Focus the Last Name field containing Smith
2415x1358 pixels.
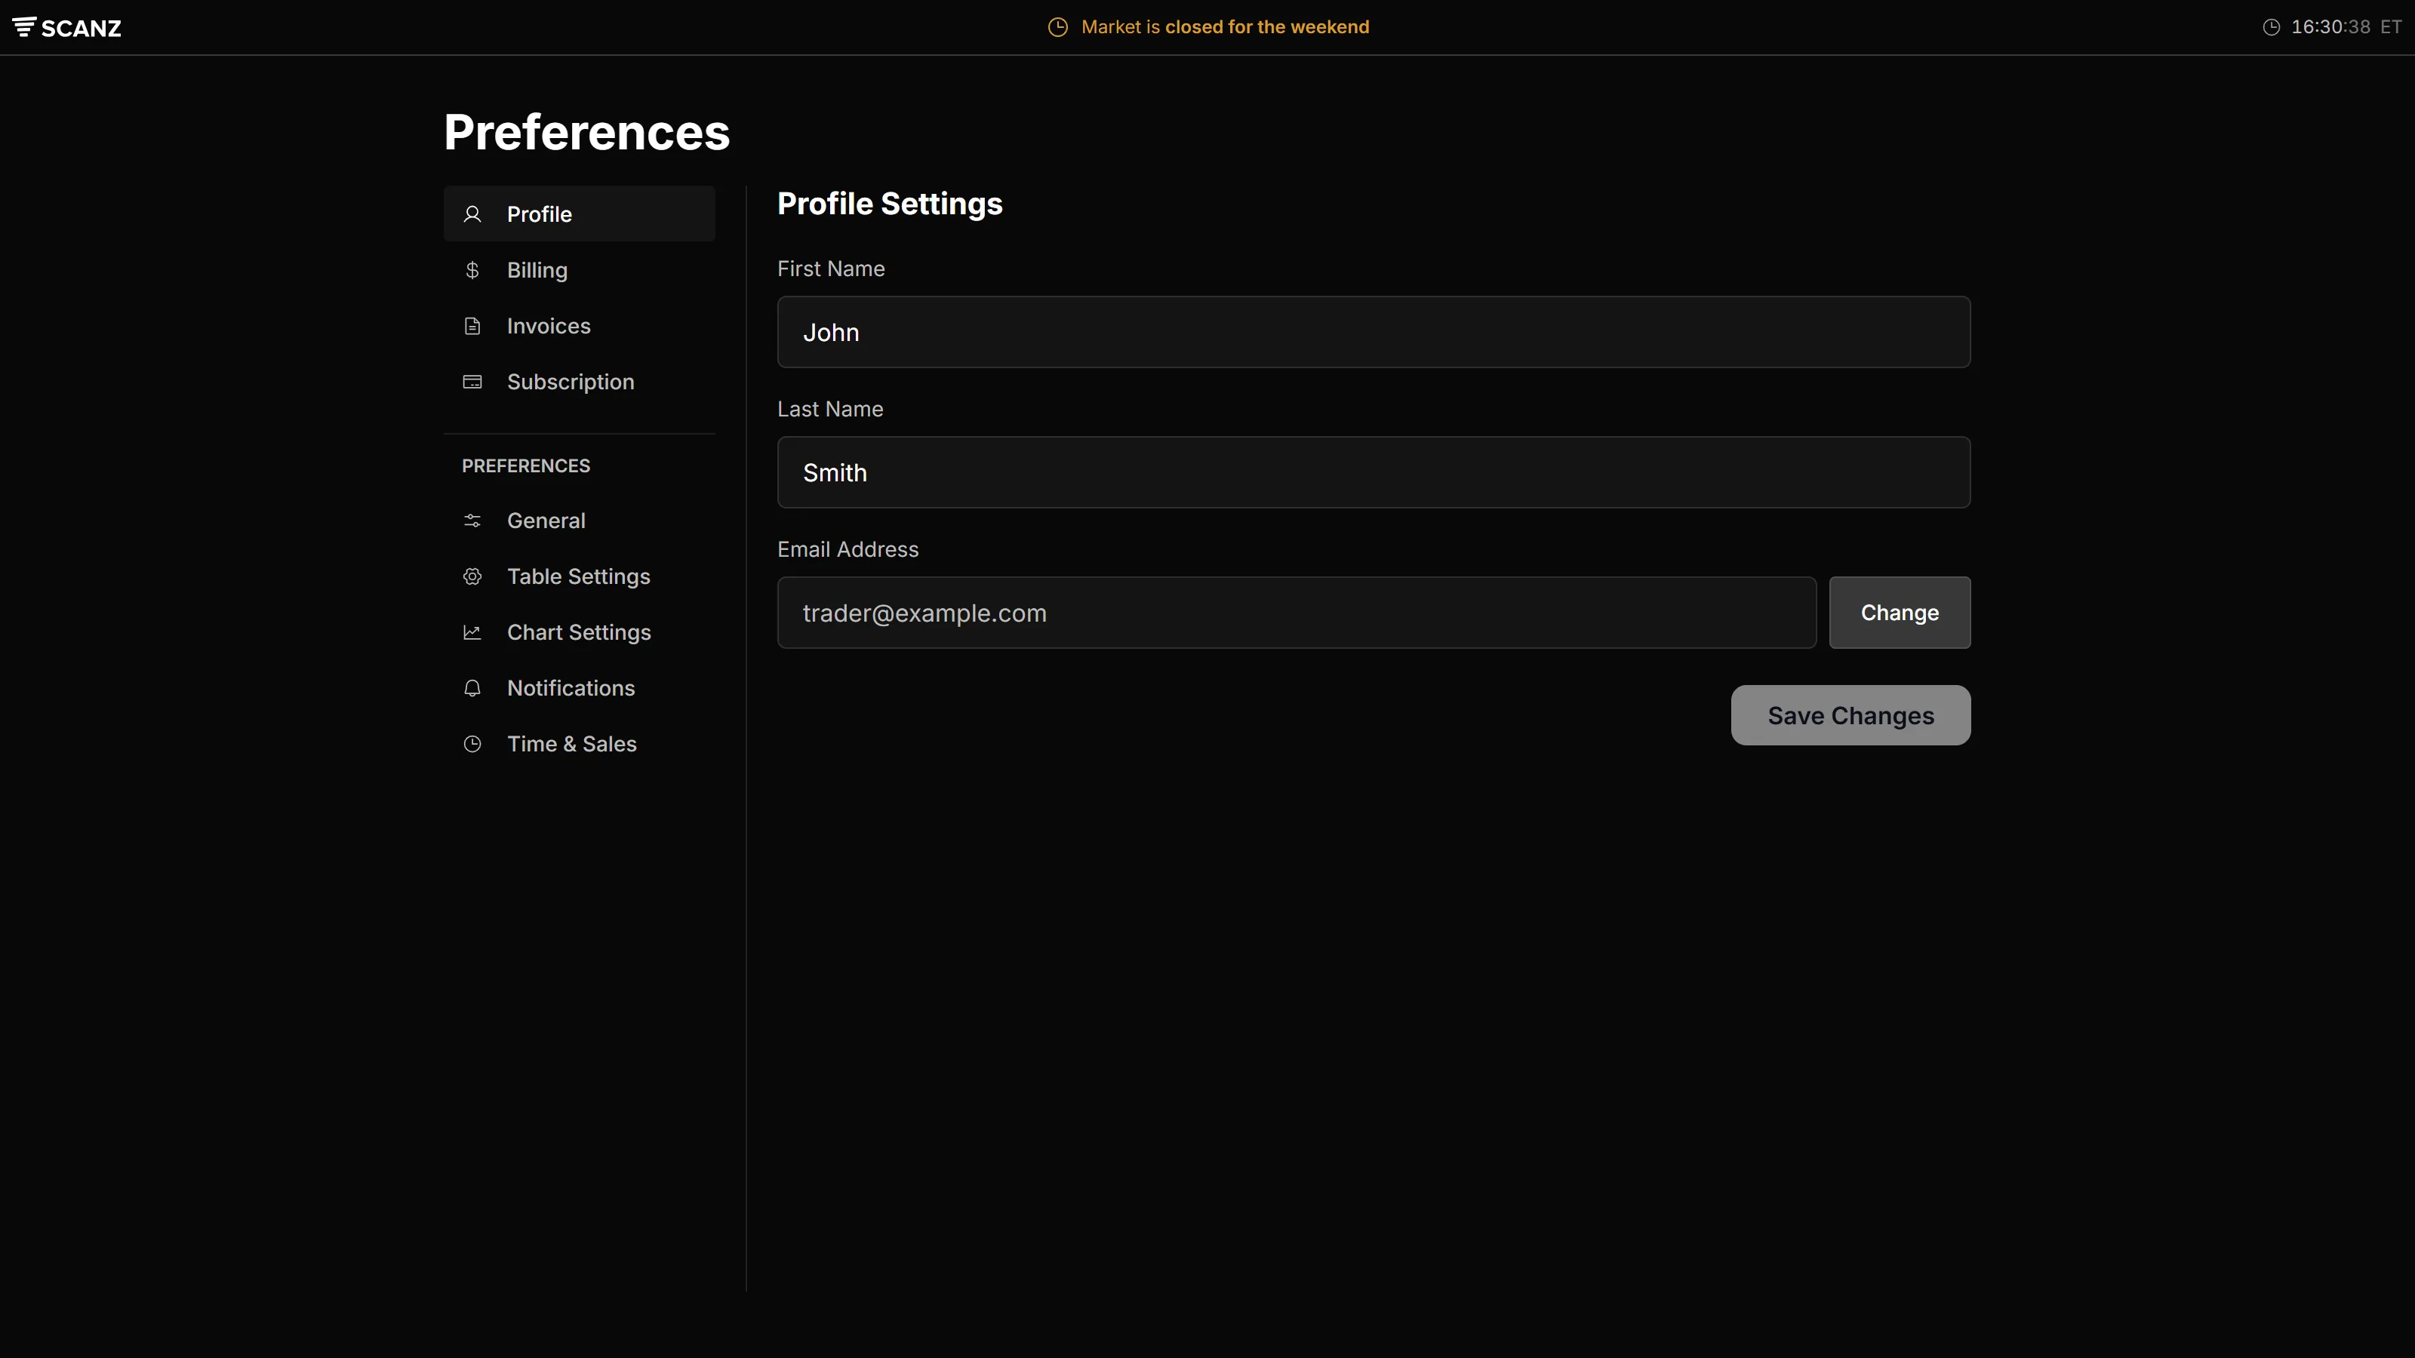point(1374,472)
